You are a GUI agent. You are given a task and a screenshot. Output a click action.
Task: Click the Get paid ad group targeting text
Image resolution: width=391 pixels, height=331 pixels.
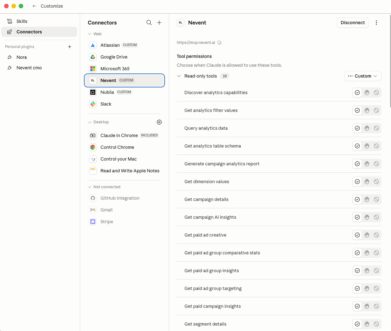pyautogui.click(x=213, y=288)
